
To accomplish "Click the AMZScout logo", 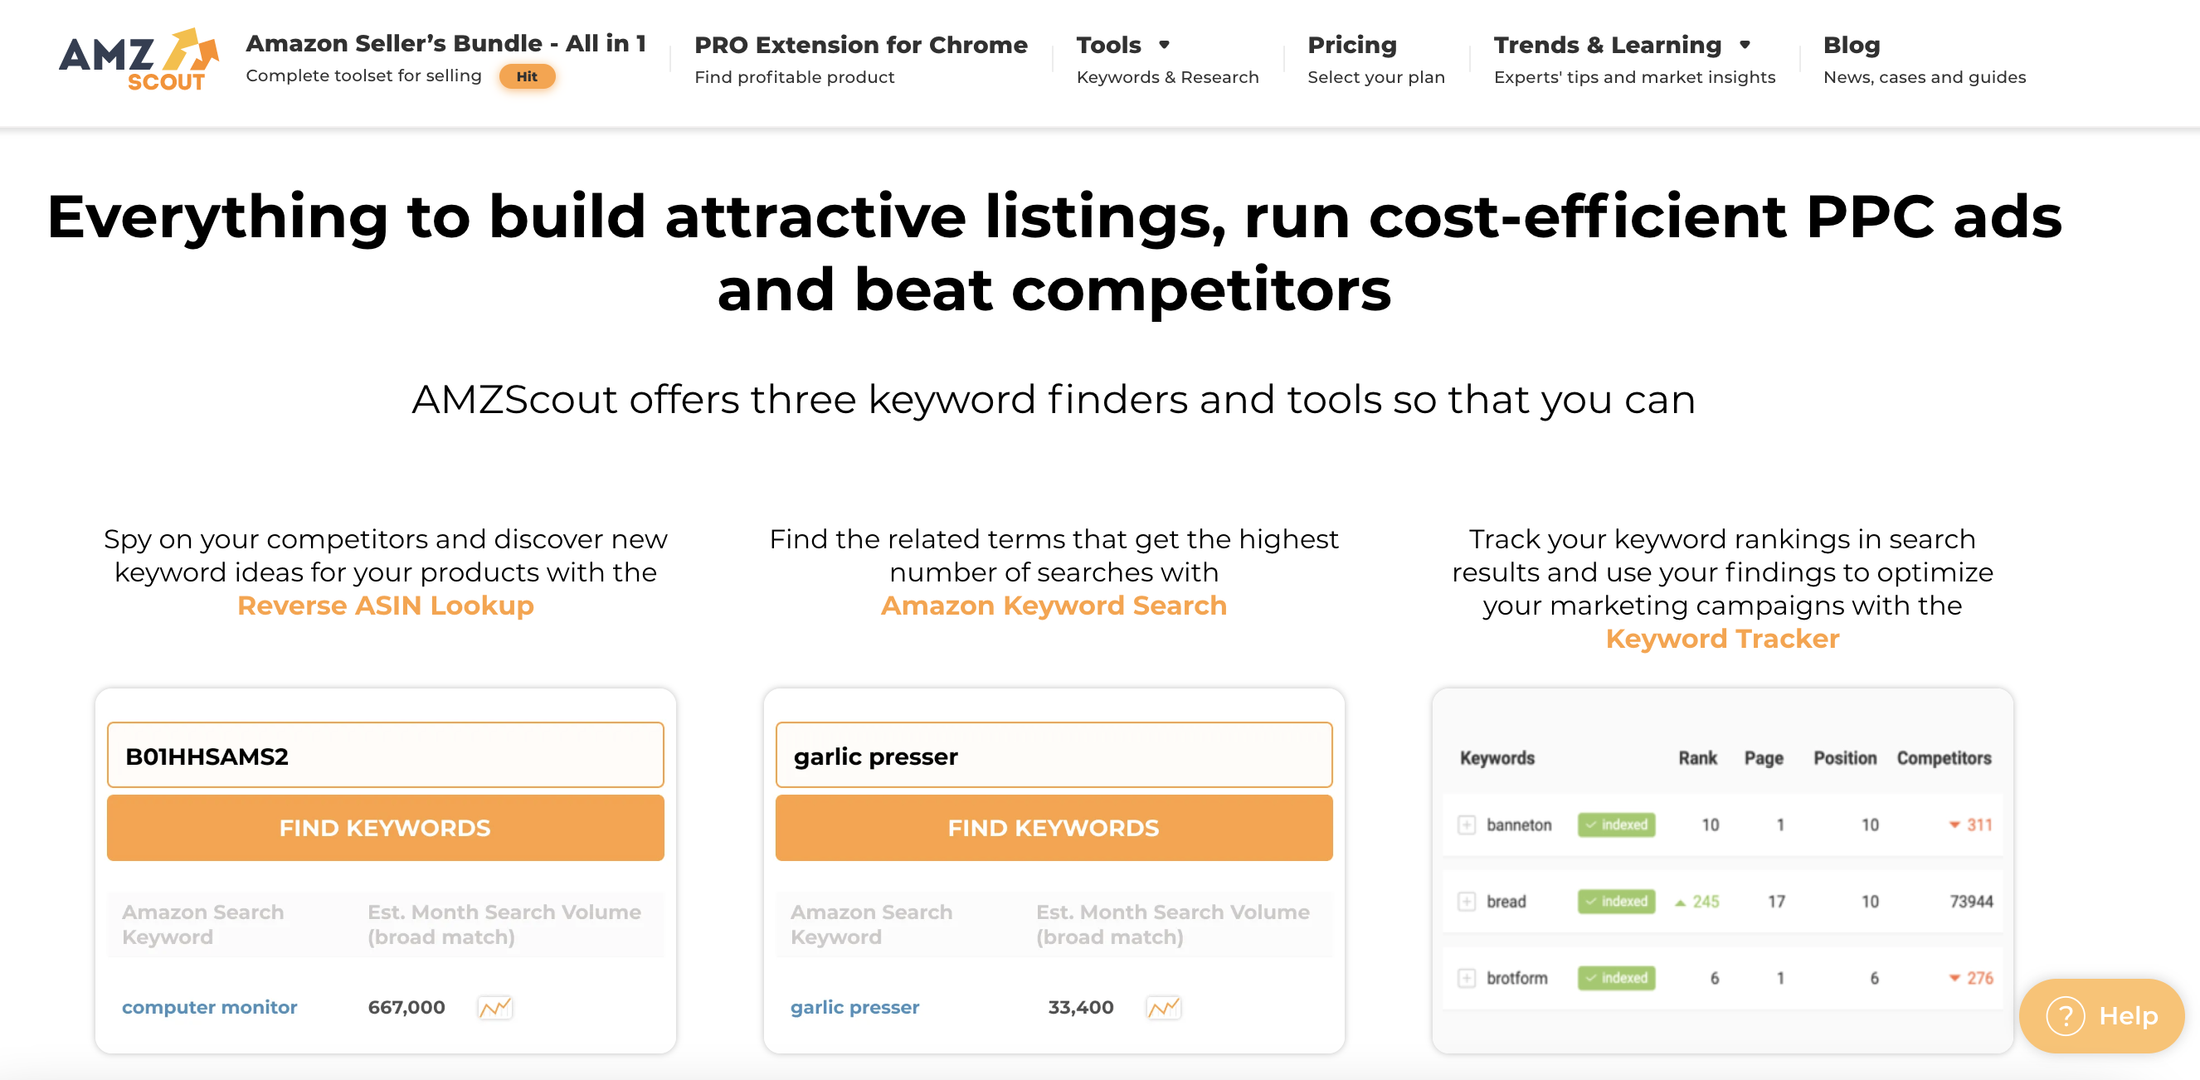I will click(x=139, y=60).
